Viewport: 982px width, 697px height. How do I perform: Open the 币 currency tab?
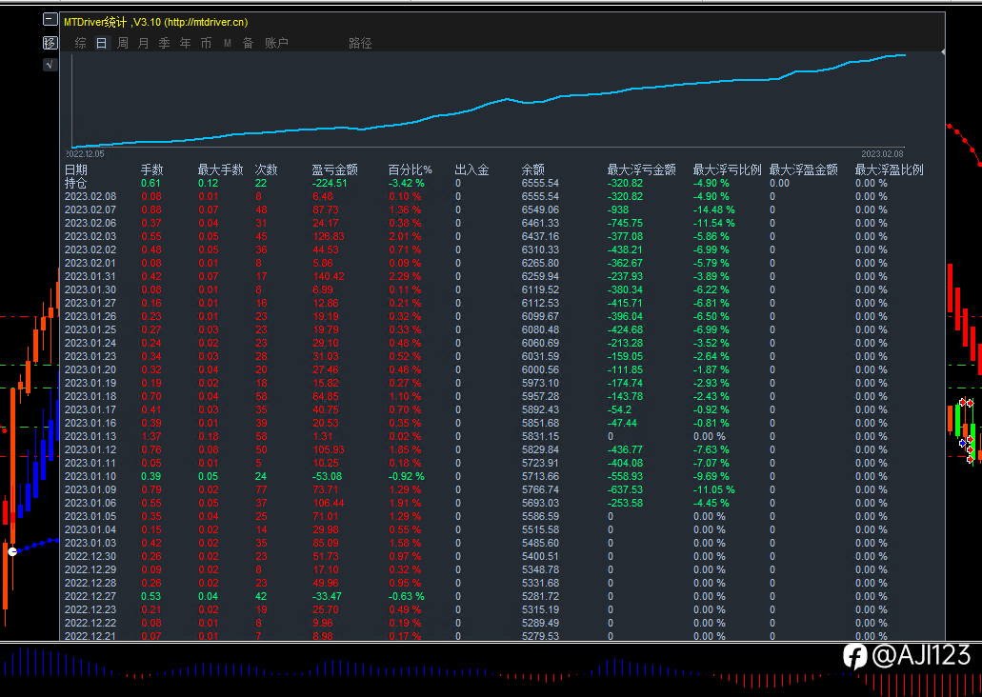click(x=206, y=43)
